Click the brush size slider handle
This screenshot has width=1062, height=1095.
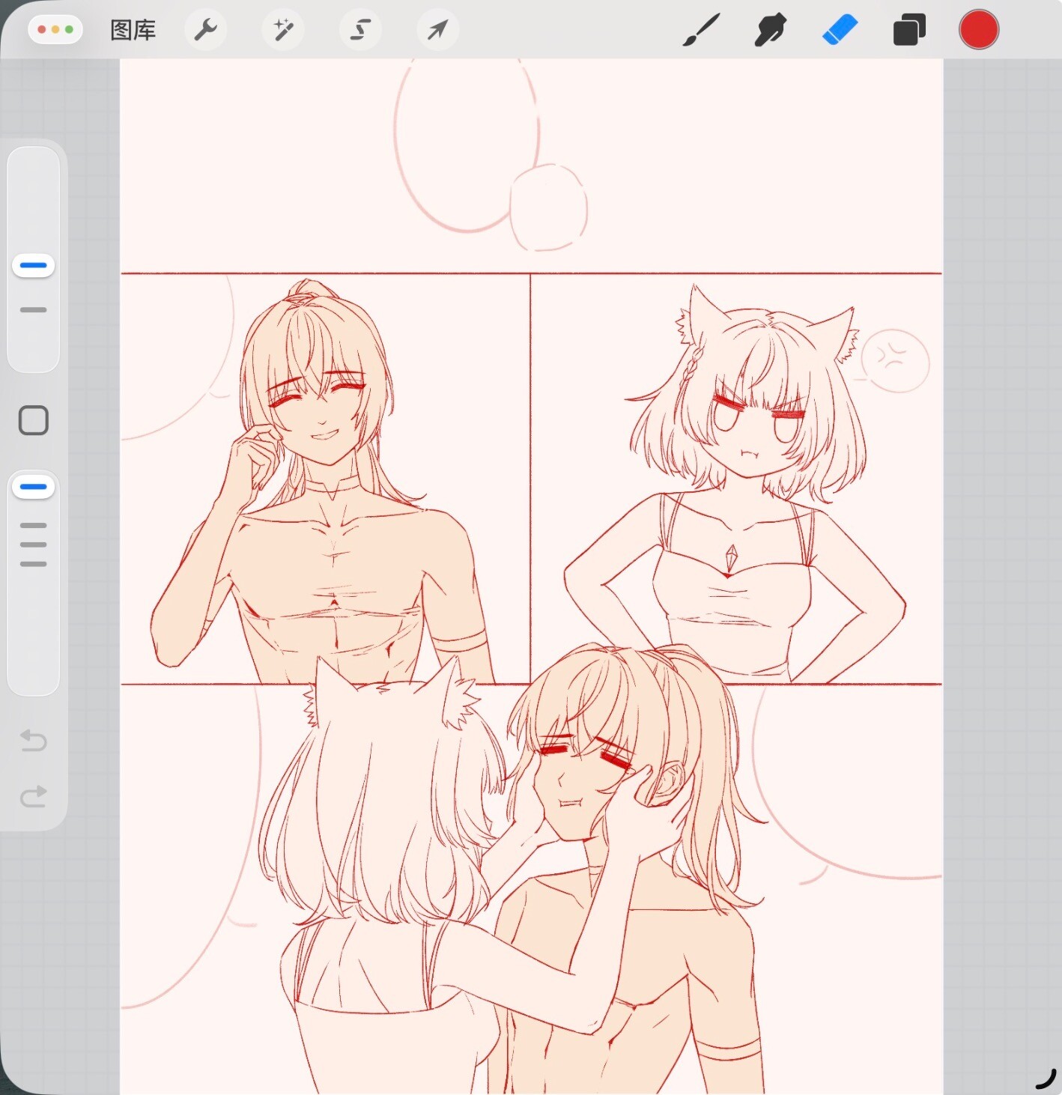[x=34, y=265]
